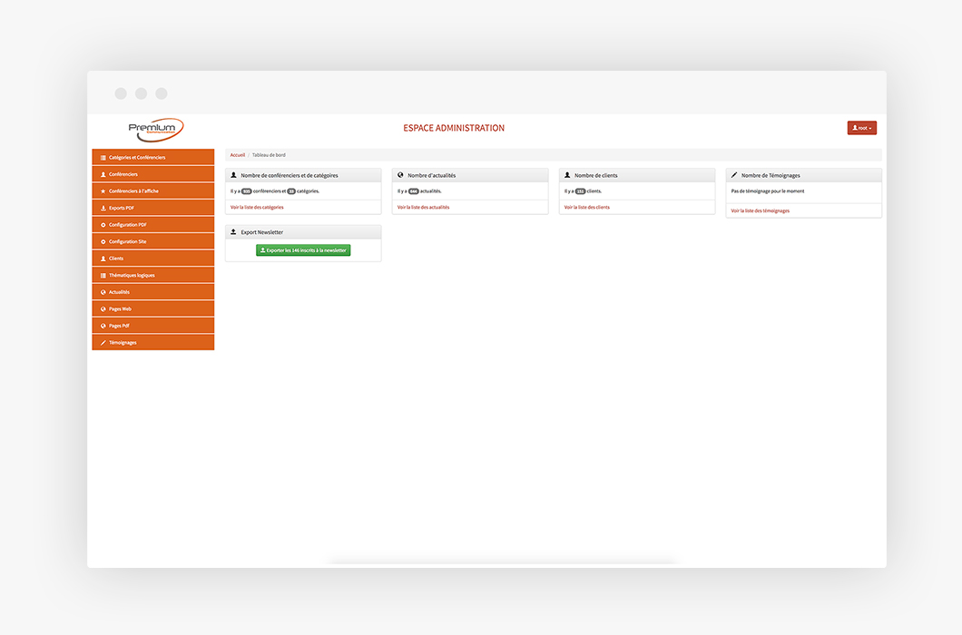
Task: Select Thématiques logiques in sidebar
Action: click(153, 276)
